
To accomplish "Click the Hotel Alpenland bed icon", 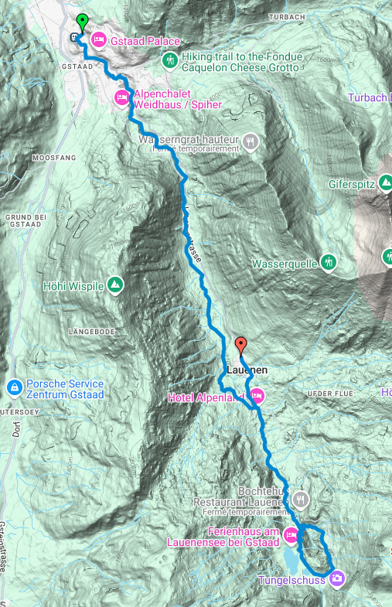I will pyautogui.click(x=256, y=396).
